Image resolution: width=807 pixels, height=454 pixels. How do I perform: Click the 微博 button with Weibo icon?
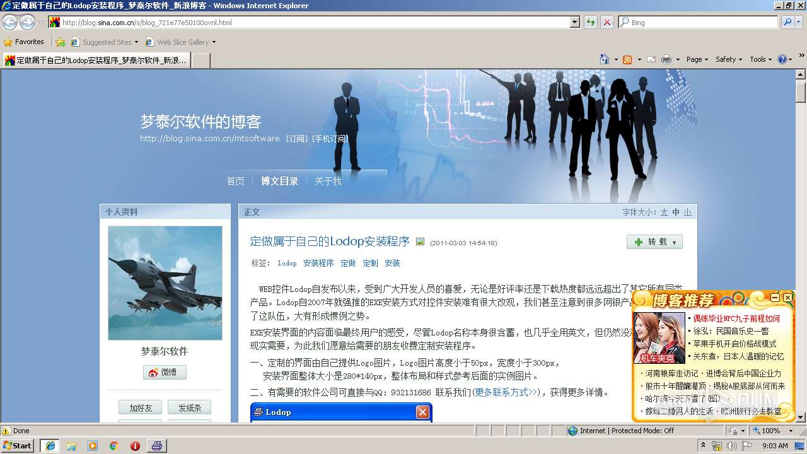coord(165,372)
